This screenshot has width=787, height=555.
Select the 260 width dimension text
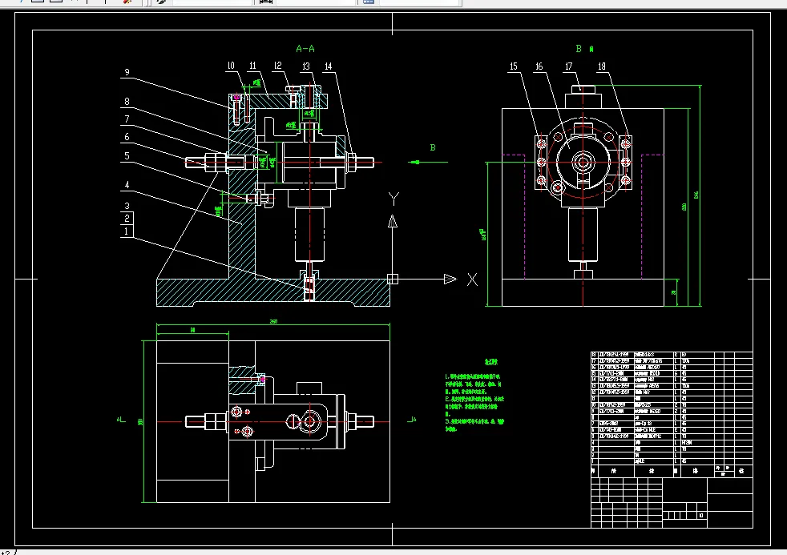coord(273,321)
